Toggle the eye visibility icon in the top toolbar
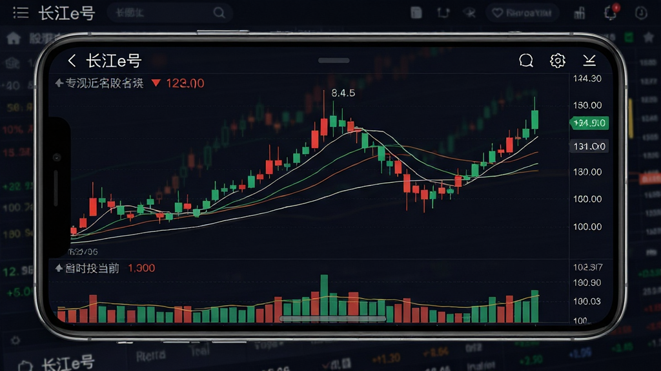Viewport: 661px width, 371px height. pos(469,13)
